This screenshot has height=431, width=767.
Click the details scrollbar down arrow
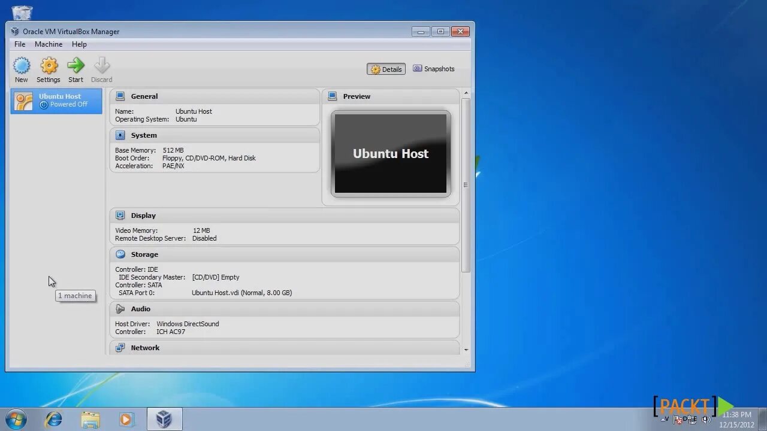click(x=466, y=350)
